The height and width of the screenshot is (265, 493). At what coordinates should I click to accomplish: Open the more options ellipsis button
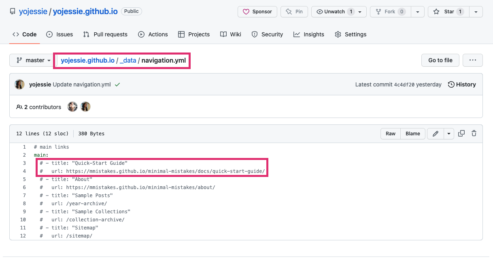[x=473, y=60]
